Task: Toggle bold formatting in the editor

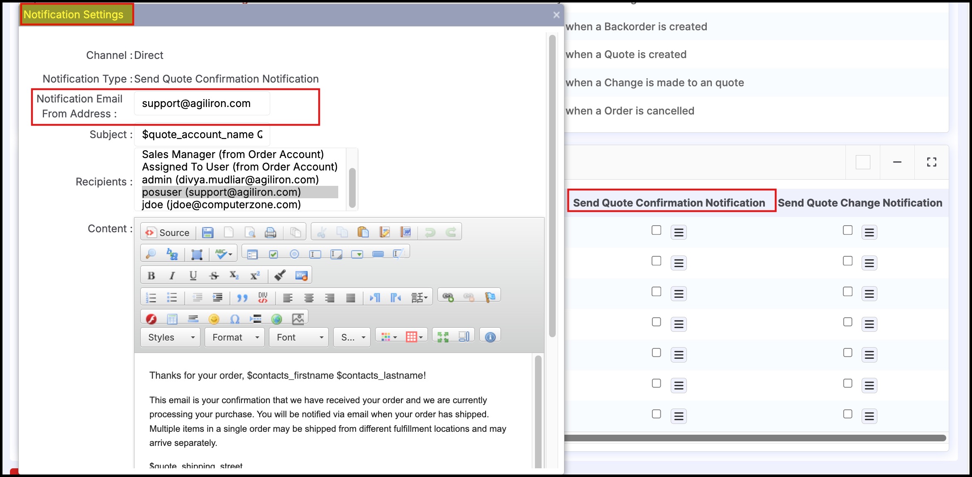Action: pos(151,275)
